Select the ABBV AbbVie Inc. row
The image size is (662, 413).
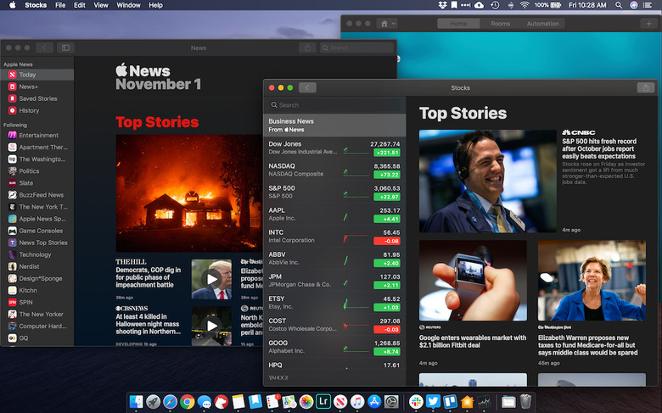pos(334,258)
